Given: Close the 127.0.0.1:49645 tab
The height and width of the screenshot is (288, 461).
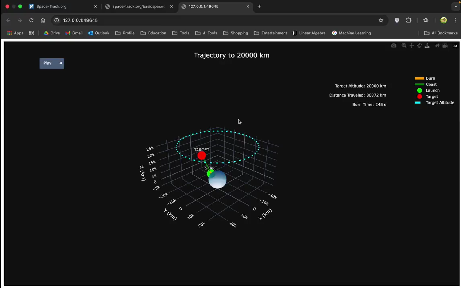Looking at the screenshot, I should (x=248, y=6).
